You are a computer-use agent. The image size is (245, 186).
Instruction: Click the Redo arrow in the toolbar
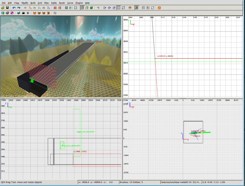pos(19,8)
